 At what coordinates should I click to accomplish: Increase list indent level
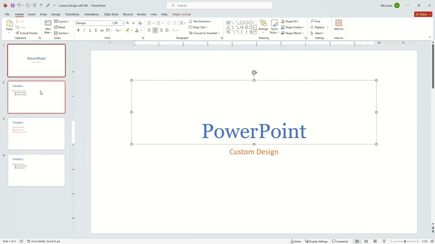[x=174, y=23]
